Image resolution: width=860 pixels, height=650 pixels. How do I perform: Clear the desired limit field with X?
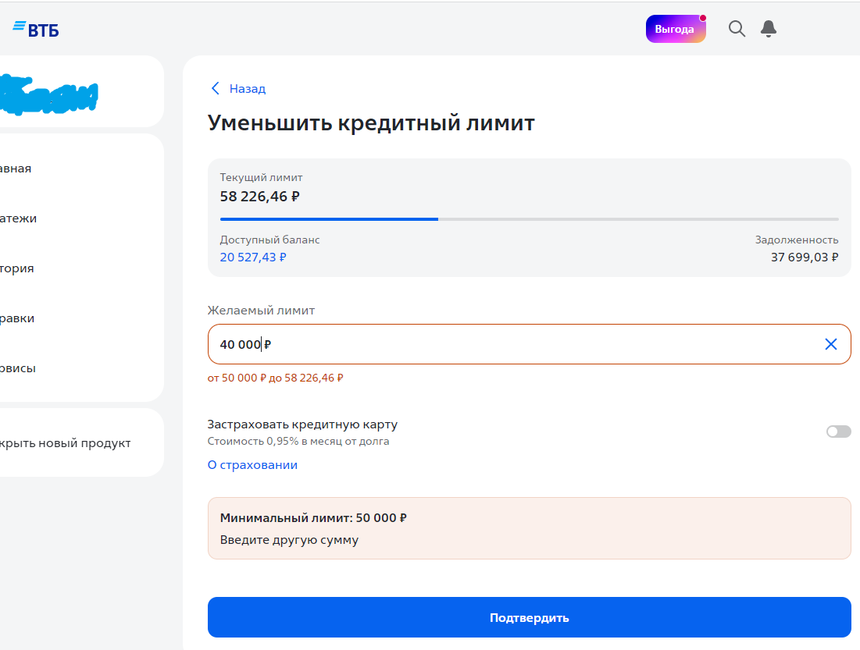pos(830,344)
